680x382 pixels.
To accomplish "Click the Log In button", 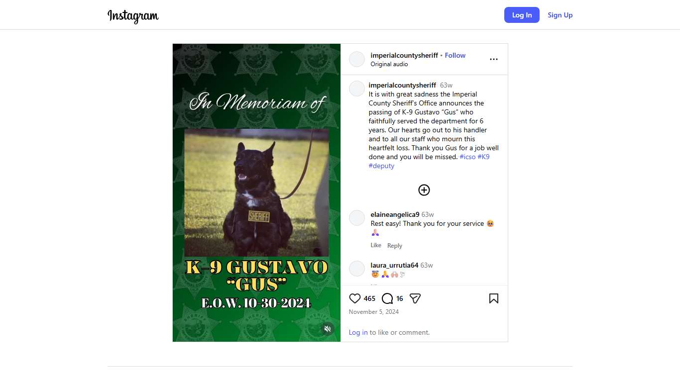I will [x=522, y=15].
